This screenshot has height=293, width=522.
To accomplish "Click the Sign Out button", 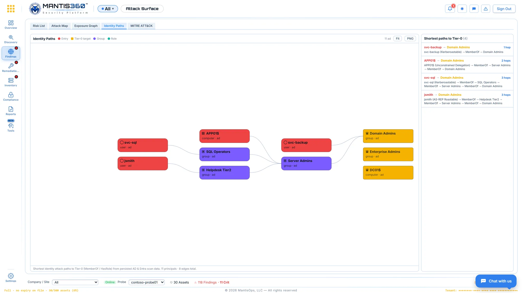I will 504,9.
